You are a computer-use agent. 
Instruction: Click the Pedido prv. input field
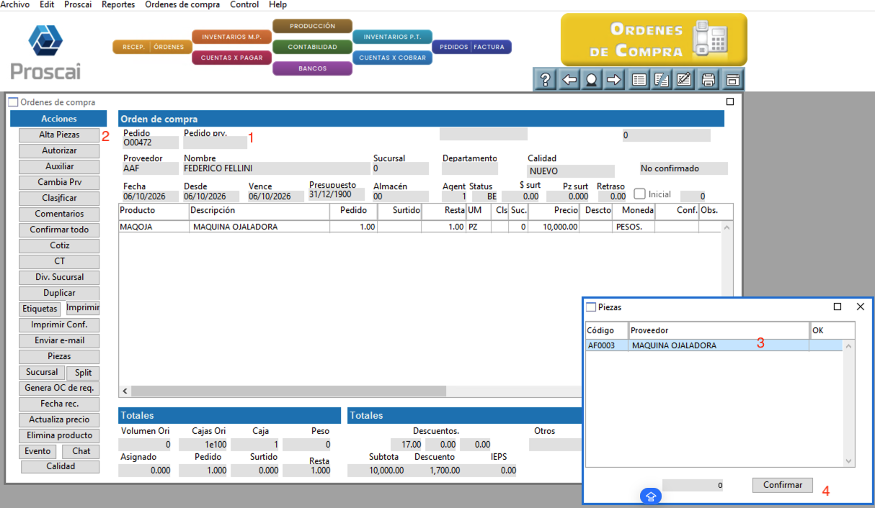216,142
